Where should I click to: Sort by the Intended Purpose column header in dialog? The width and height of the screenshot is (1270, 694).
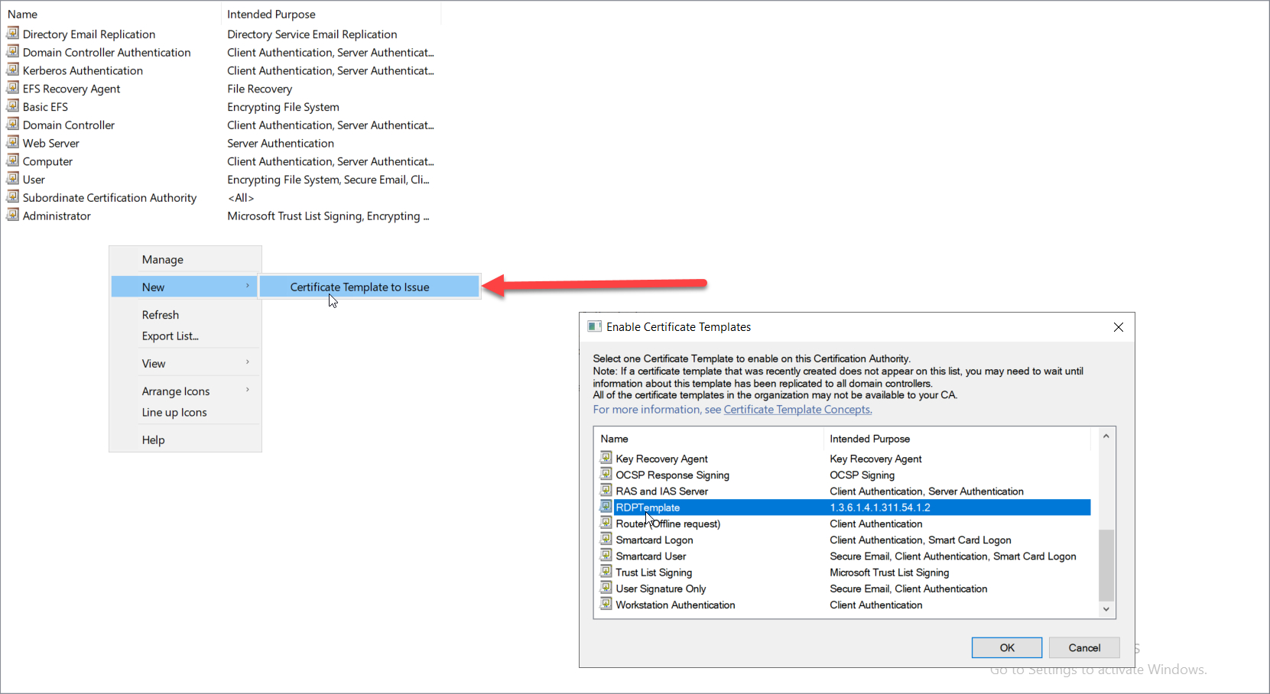869,439
